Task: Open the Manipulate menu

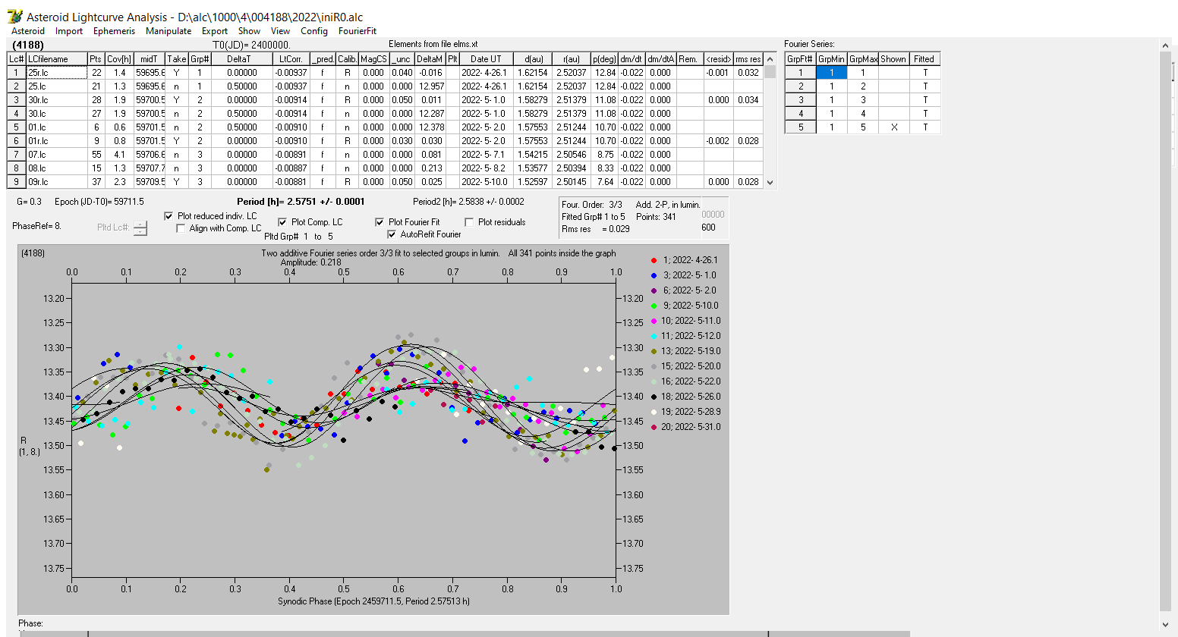Action: tap(169, 31)
